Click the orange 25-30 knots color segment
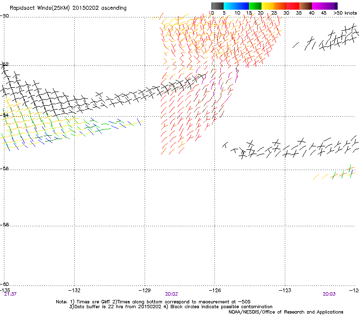 [x=280, y=6]
